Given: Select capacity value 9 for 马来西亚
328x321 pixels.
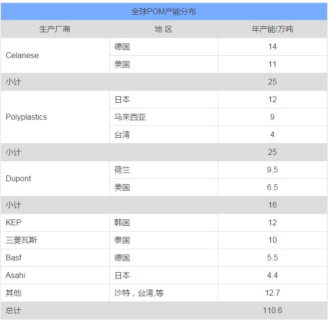Looking at the screenshot, I should [x=272, y=117].
